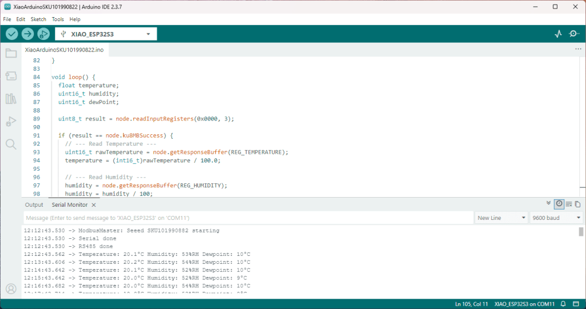Open the Library Manager in the sidebar
The height and width of the screenshot is (309, 586).
11,99
